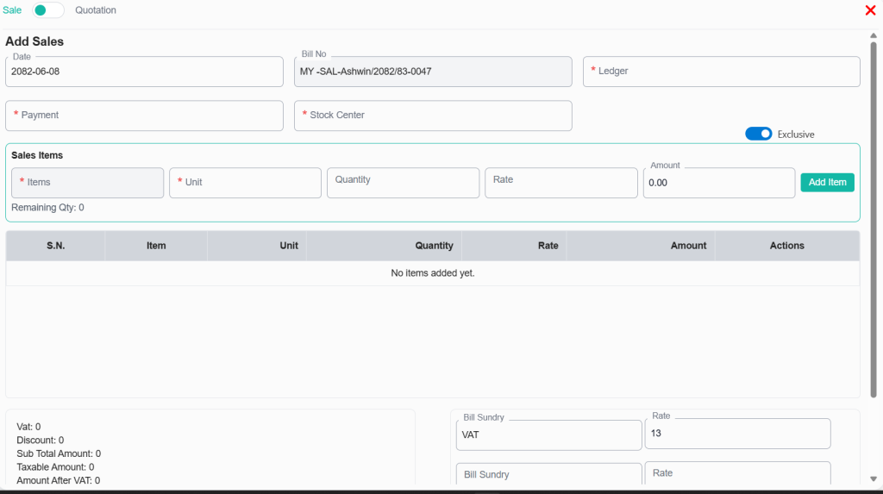Screen dimensions: 883x494
Task: Click the Add Item button
Action: (x=827, y=182)
